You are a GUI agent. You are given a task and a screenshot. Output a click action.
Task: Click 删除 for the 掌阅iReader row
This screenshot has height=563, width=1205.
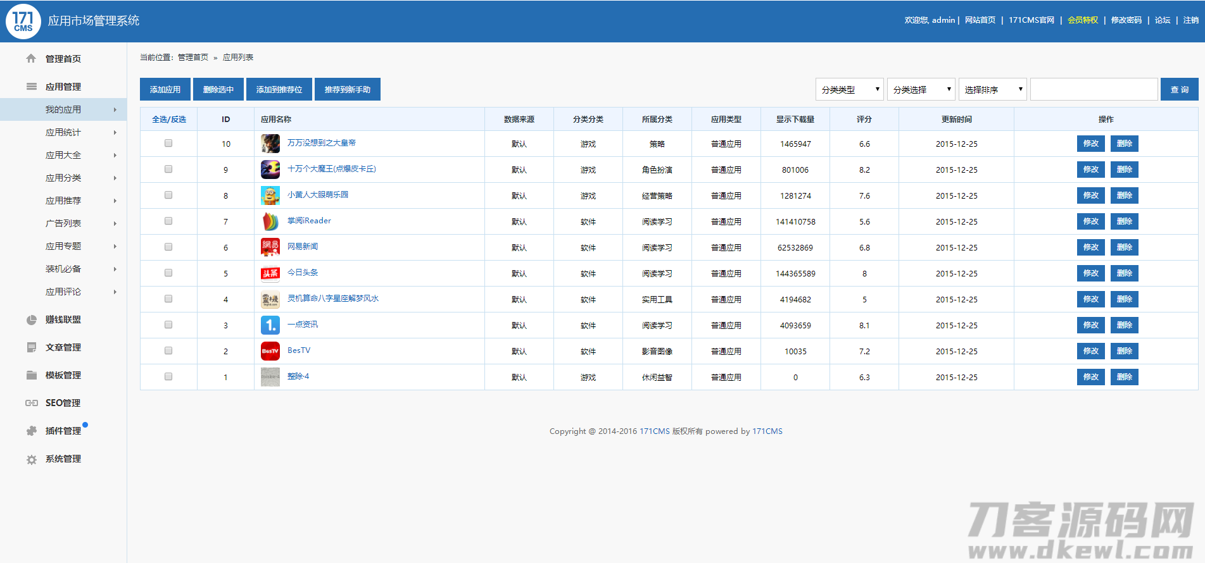(x=1124, y=221)
